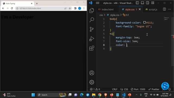Open Task View on taskbar
This screenshot has height=98, width=174.
click(x=70, y=95)
